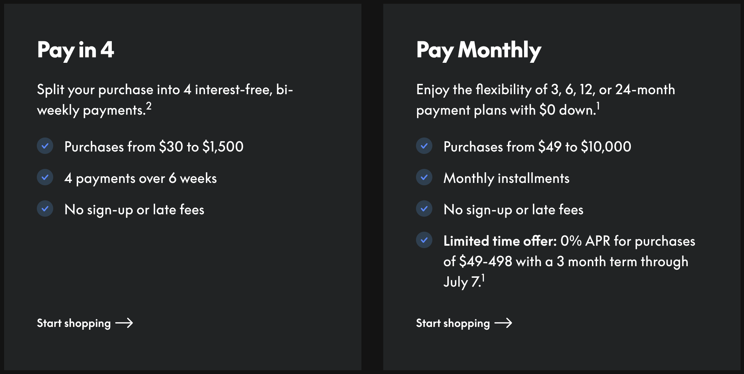
Task: Click the 4 payments over 6 weeks text
Action: point(140,178)
